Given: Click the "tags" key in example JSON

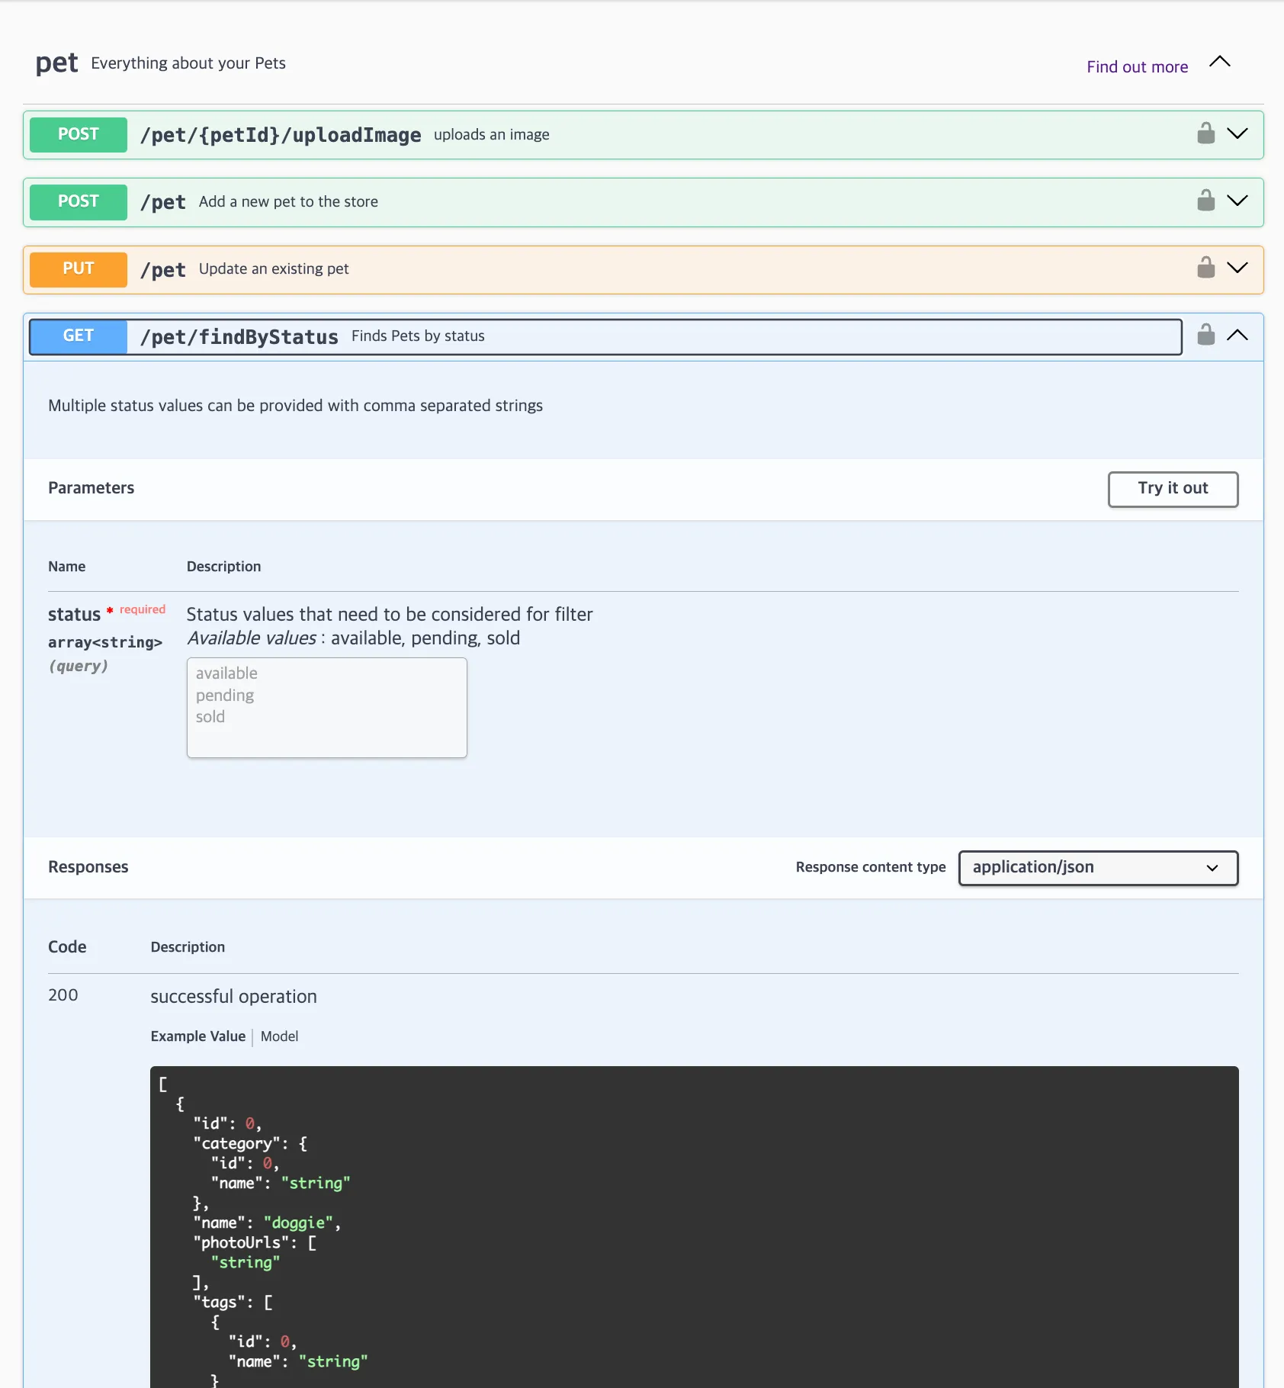Looking at the screenshot, I should coord(220,1303).
